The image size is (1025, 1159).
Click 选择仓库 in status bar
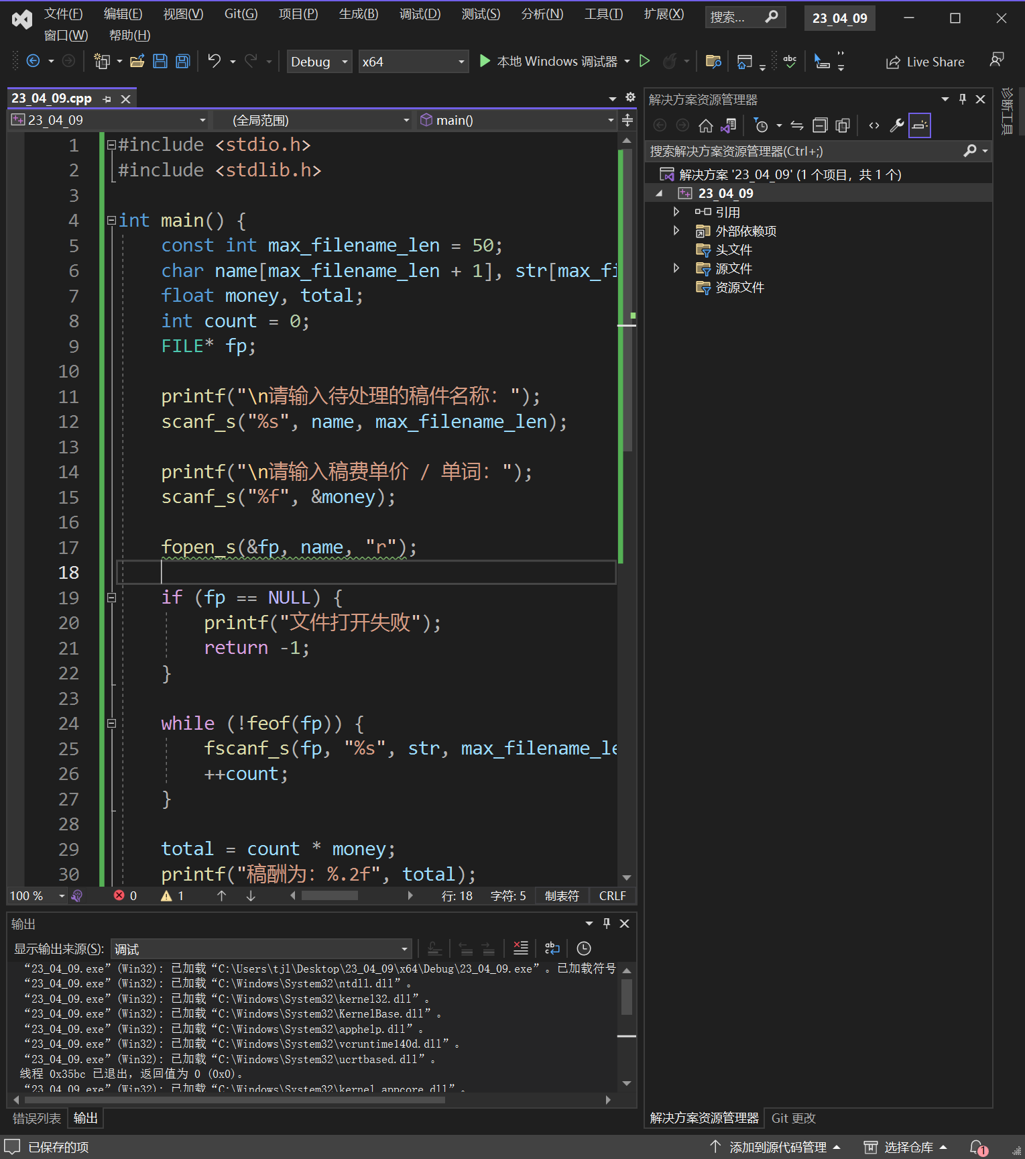point(905,1148)
